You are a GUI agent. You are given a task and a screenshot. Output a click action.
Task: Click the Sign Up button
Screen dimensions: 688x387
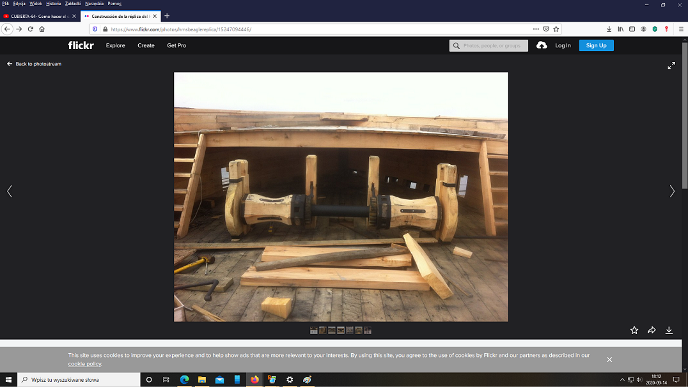coord(596,45)
